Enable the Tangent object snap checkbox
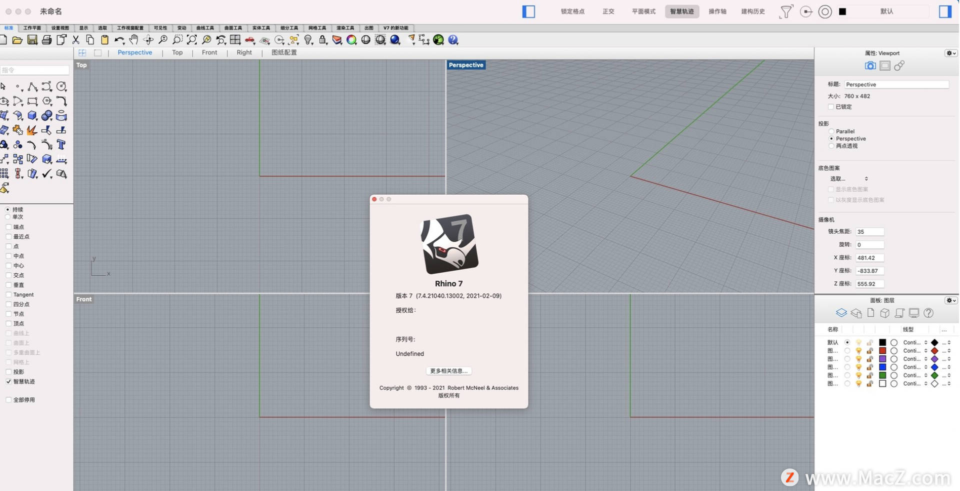The image size is (960, 491). (x=8, y=295)
